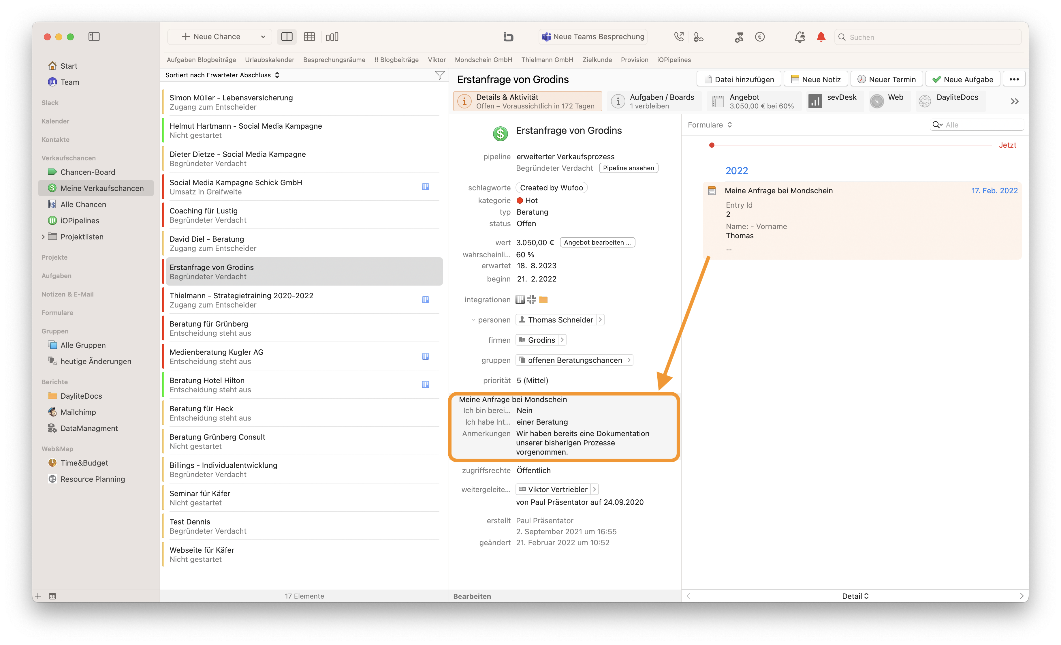Open the euro currency icon
Image resolution: width=1061 pixels, height=645 pixels.
click(x=760, y=37)
